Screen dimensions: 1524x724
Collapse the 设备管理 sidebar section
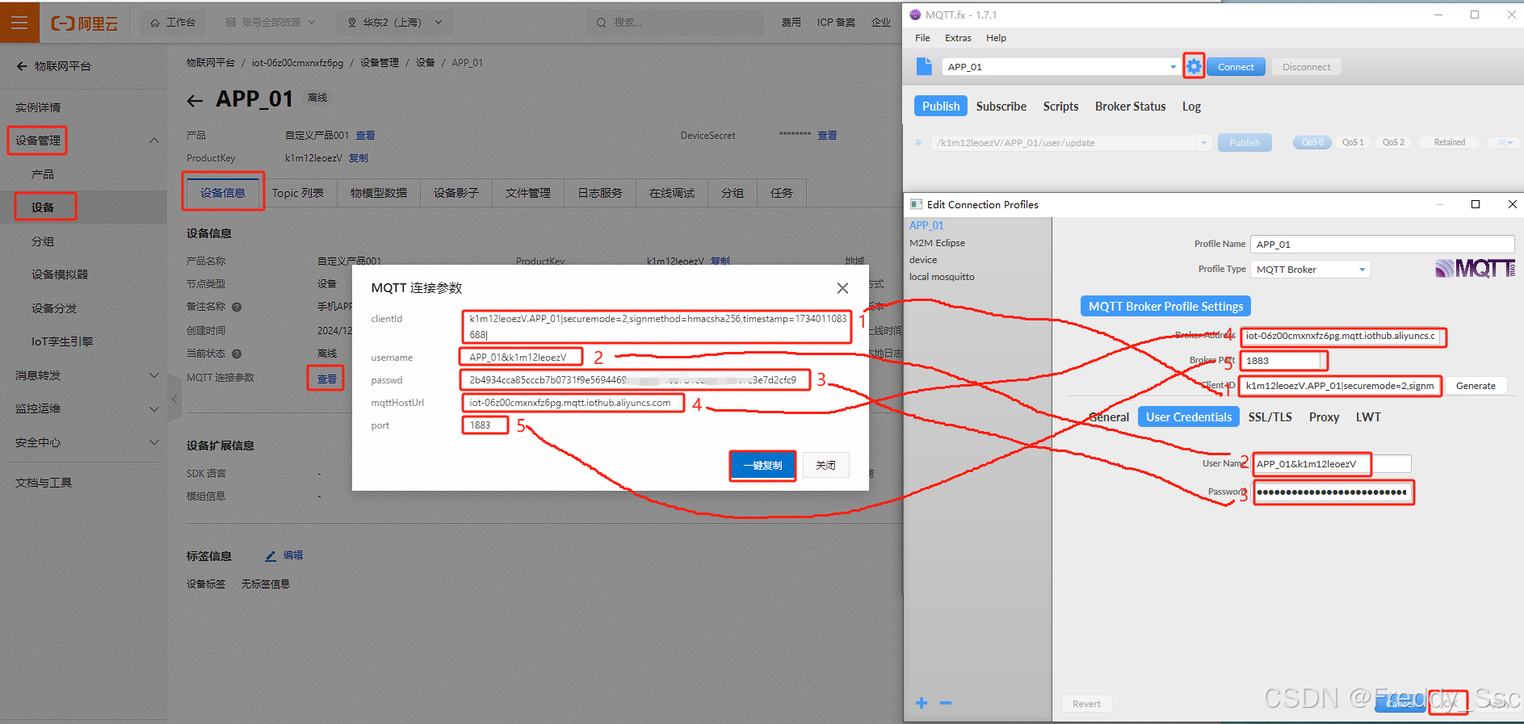[154, 140]
